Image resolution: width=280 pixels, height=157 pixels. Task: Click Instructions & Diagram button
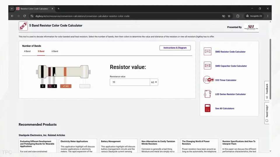[x=175, y=48]
